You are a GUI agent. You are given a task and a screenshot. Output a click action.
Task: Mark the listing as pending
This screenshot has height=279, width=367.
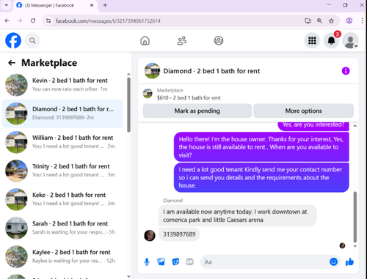(x=197, y=111)
